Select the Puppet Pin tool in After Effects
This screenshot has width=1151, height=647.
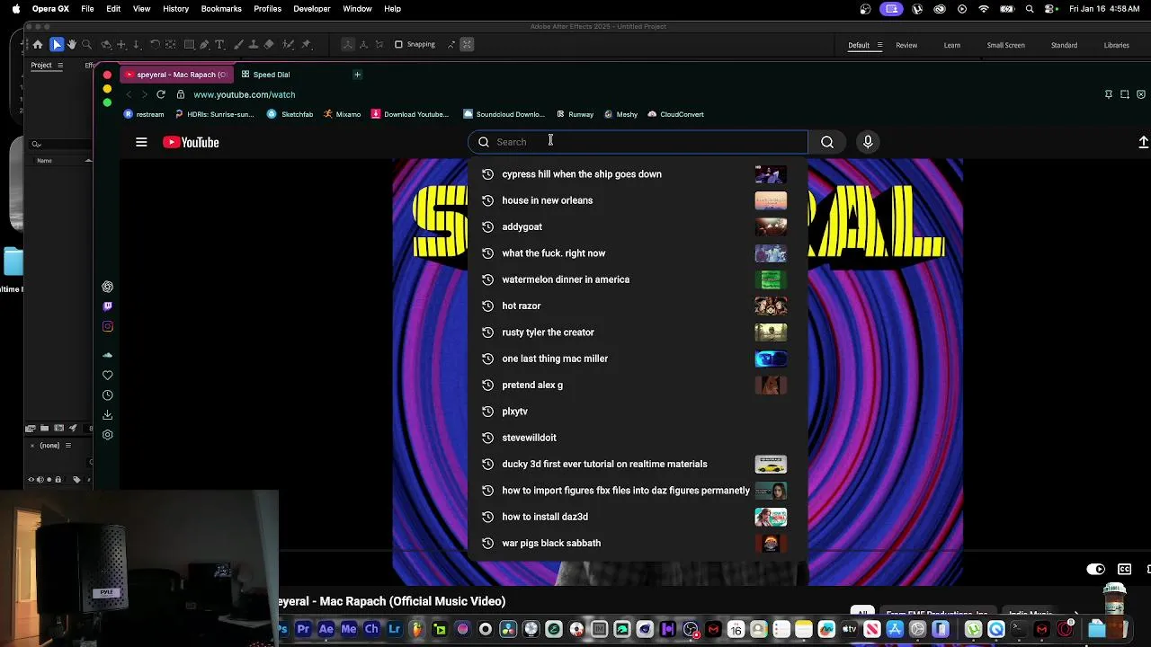tap(306, 44)
